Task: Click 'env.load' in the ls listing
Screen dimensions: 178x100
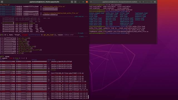Action: pyautogui.click(x=109, y=25)
